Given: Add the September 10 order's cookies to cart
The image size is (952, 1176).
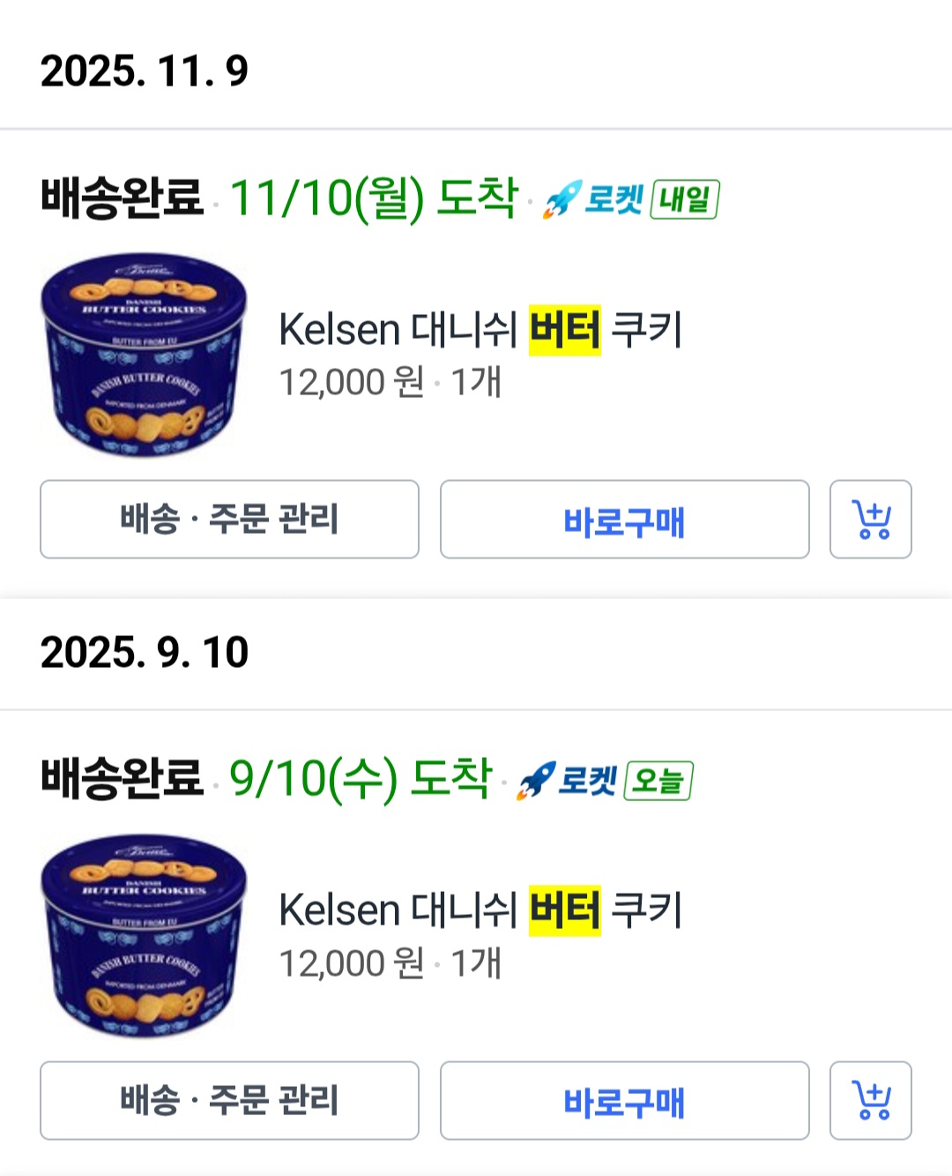Looking at the screenshot, I should (870, 1100).
